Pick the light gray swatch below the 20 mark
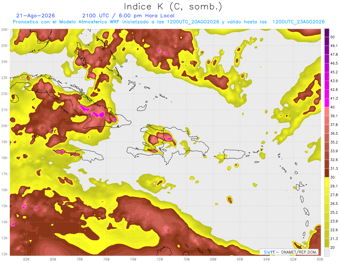 (x=327, y=252)
